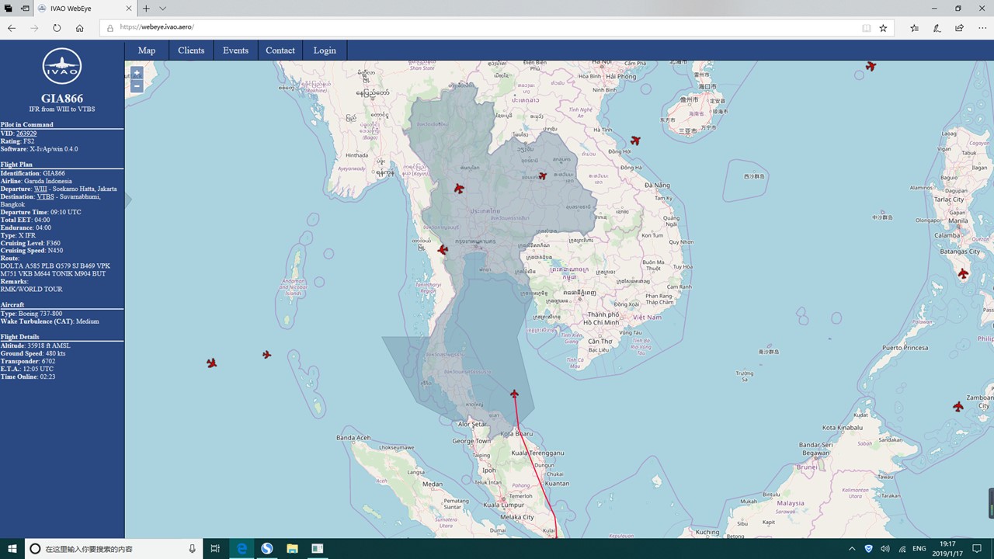Open the Contact menu item
Viewport: 994px width, 559px height.
[280, 50]
